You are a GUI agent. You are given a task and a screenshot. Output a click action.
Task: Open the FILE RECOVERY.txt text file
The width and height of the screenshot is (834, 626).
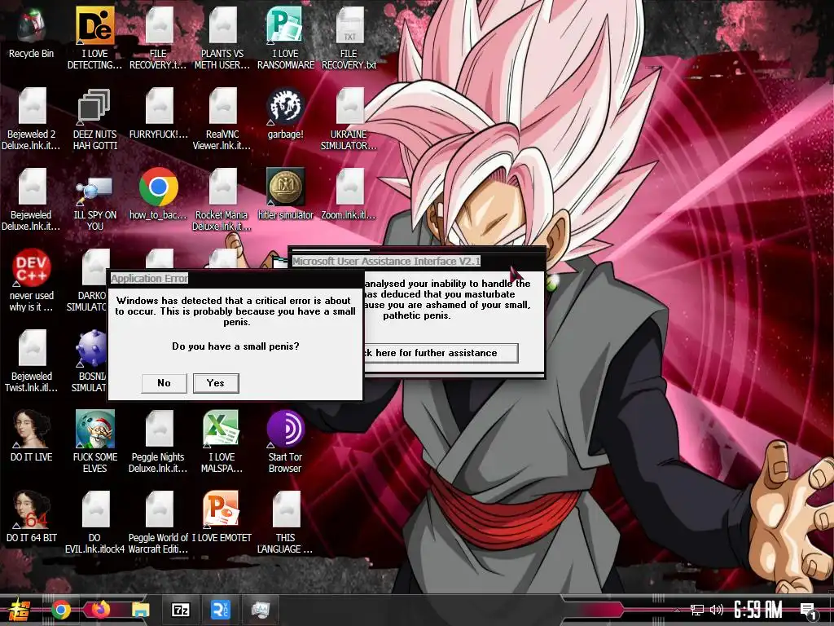click(x=349, y=38)
